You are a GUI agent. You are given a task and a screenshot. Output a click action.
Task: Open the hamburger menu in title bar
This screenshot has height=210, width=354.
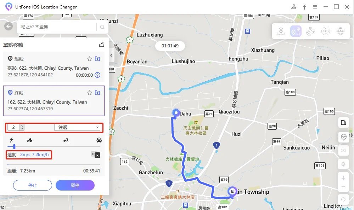coord(315,7)
